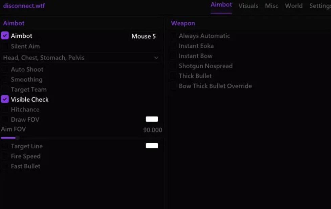331x209 pixels.
Task: Enable the Silent Aim checkbox
Action: [x=5, y=46]
